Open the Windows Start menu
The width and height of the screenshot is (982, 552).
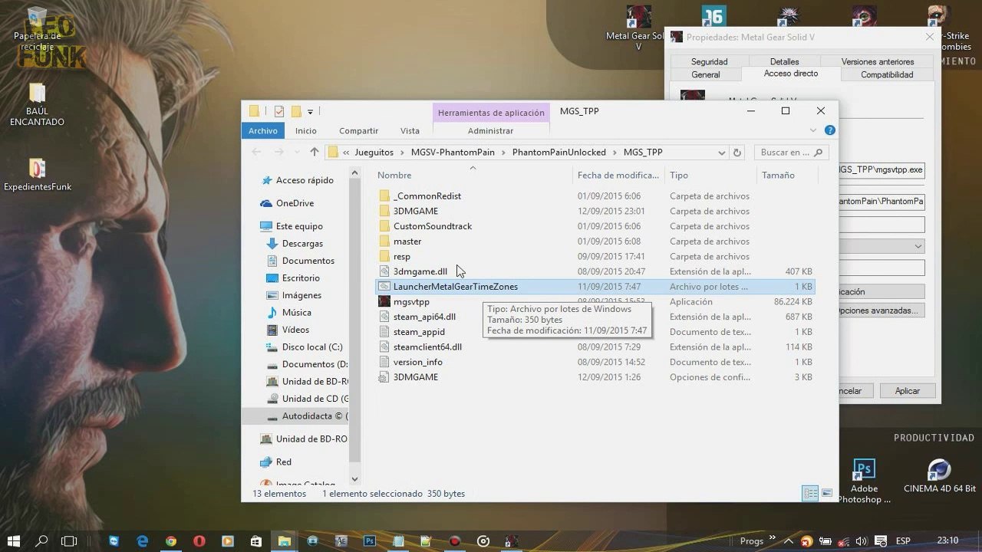14,540
